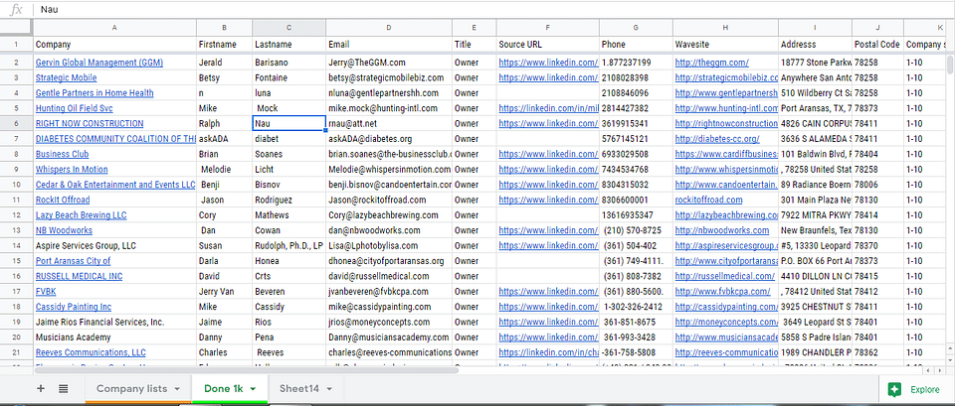The image size is (955, 406).
Task: Select cell with phone 2108028398
Action: pos(636,77)
